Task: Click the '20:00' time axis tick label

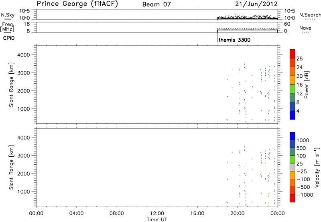Action: click(x=237, y=214)
